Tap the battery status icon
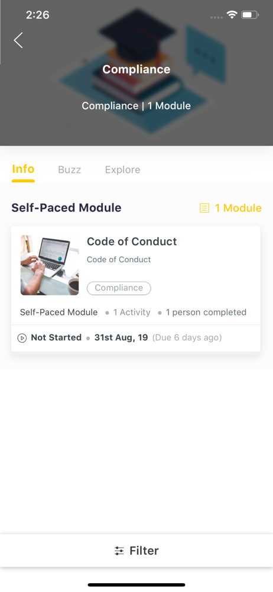The height and width of the screenshot is (592, 273). (x=249, y=15)
